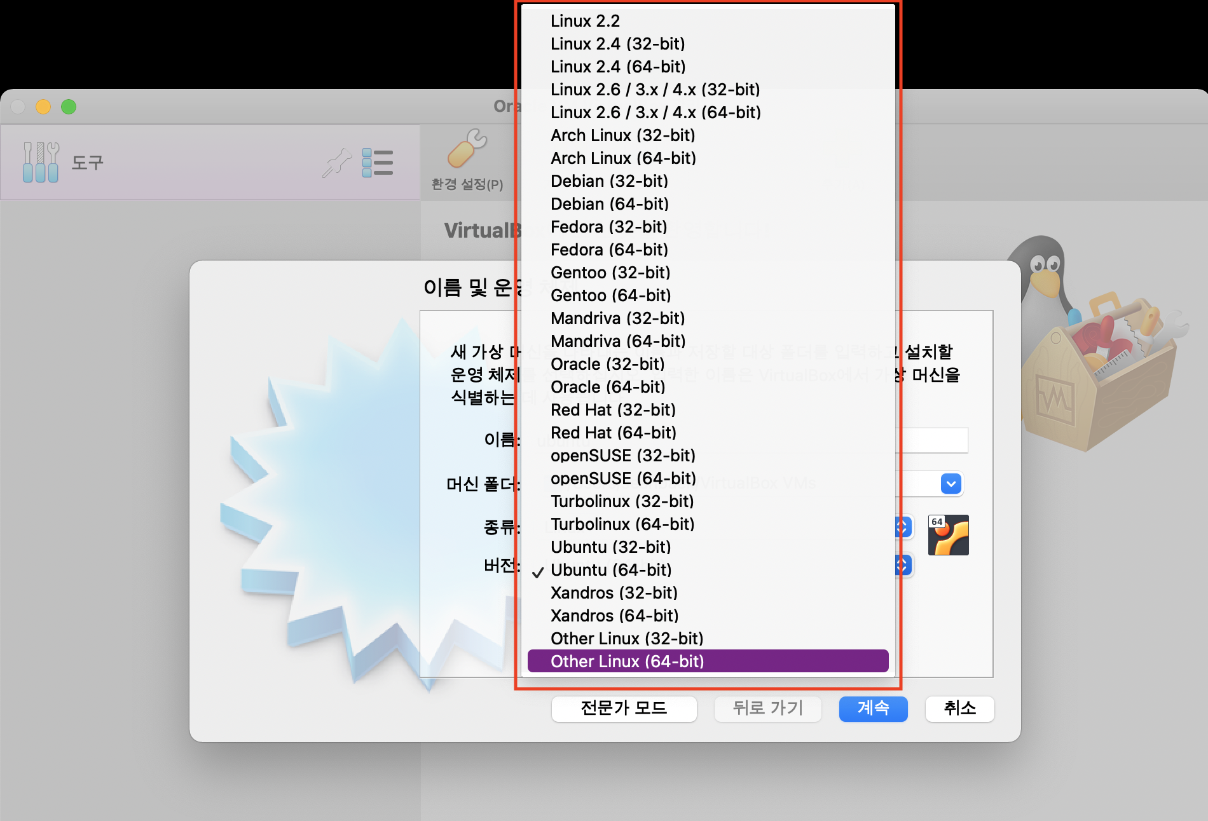Choose highlighted Other Linux (64-bit) entry
The height and width of the screenshot is (821, 1208).
coord(708,662)
